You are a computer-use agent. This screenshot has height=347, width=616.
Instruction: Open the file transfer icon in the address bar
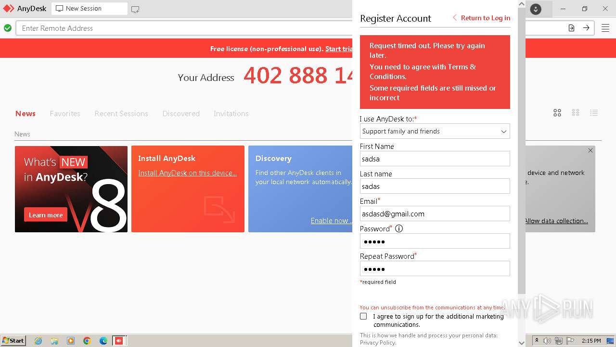coord(571,28)
